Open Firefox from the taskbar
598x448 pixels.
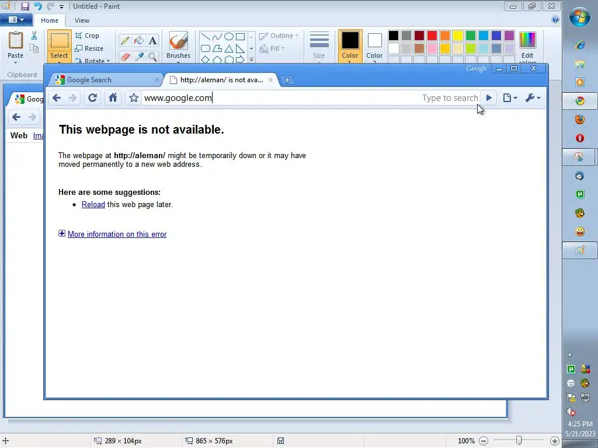click(x=580, y=119)
